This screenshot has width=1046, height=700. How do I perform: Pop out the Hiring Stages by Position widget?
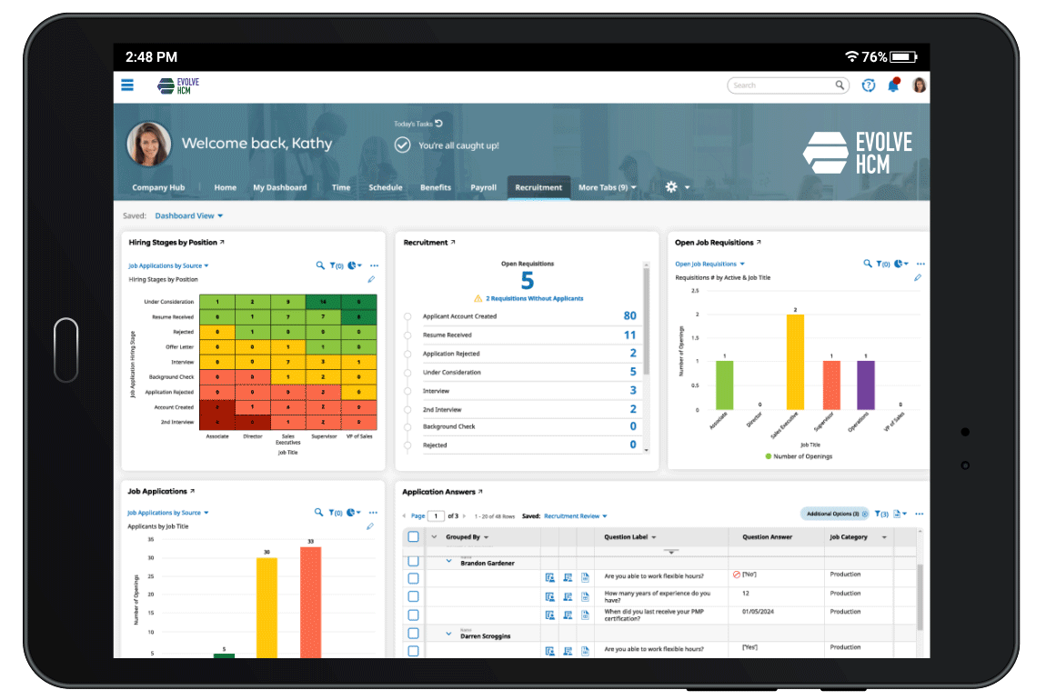coord(222,242)
